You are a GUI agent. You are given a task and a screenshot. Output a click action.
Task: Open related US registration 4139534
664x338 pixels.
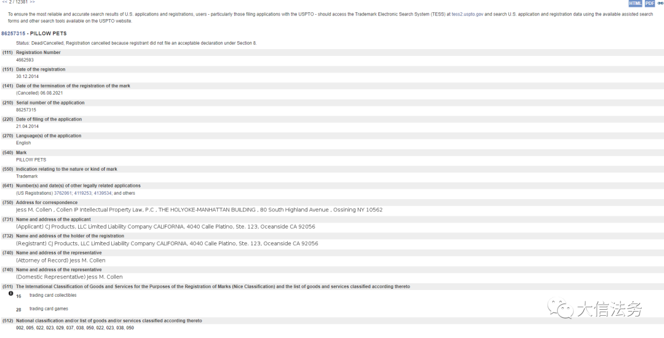click(x=103, y=194)
